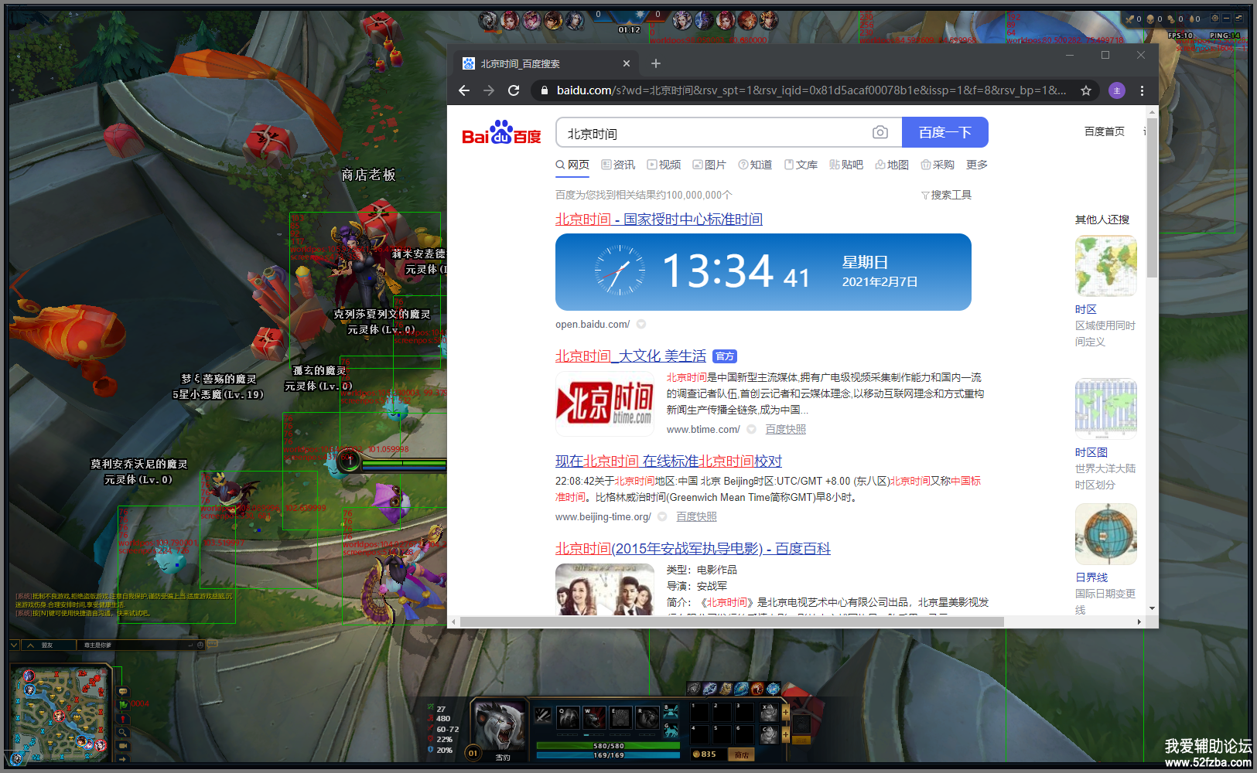The width and height of the screenshot is (1257, 773).
Task: Click the blue mana bar showing 169/169
Action: 608,755
